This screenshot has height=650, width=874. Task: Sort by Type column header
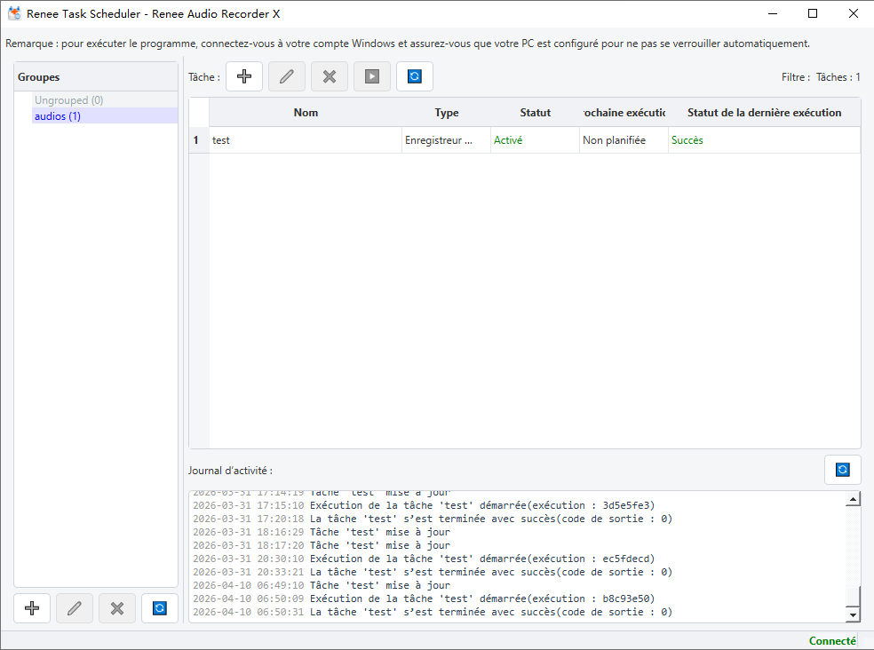coord(447,113)
